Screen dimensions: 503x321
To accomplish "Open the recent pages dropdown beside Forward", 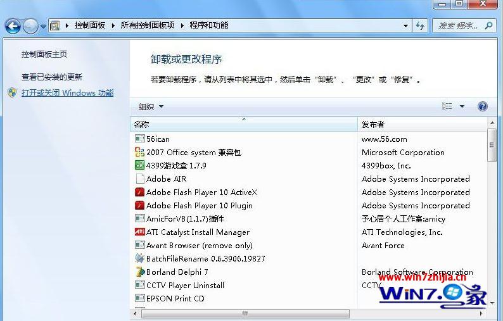I will point(43,27).
